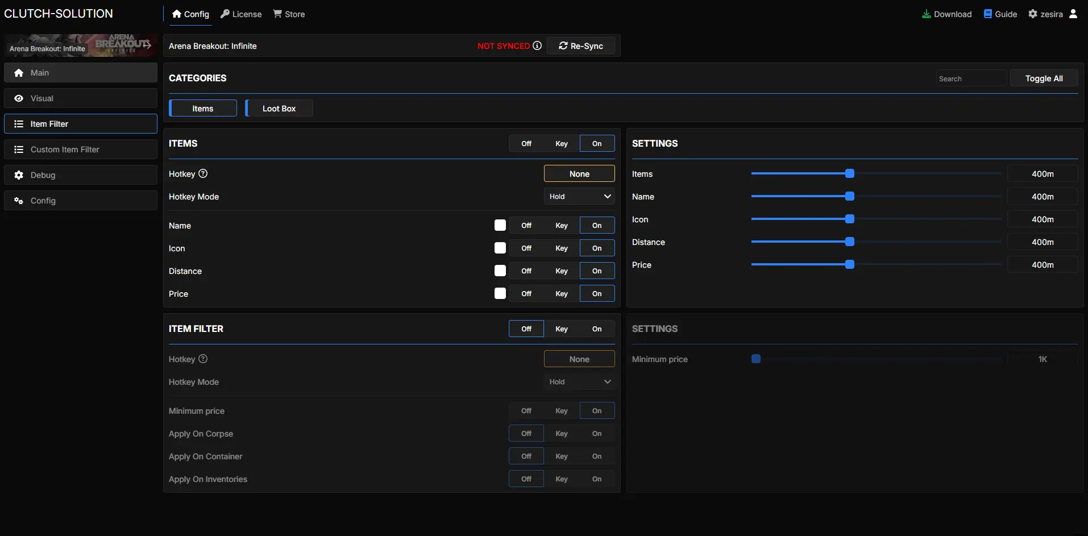Click the Search input field in Categories
Image resolution: width=1088 pixels, height=536 pixels.
(971, 78)
